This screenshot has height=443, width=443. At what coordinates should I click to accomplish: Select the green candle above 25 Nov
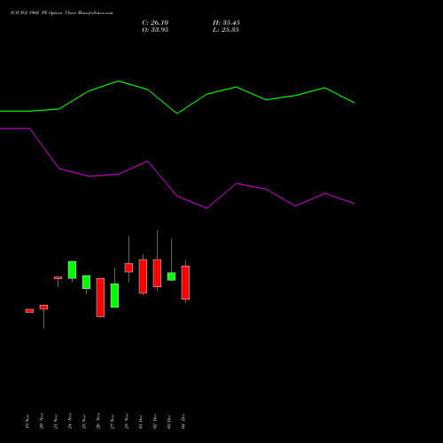coord(86,282)
